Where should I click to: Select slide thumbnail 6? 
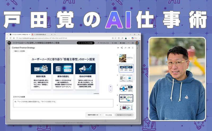pyautogui.click(x=126, y=107)
